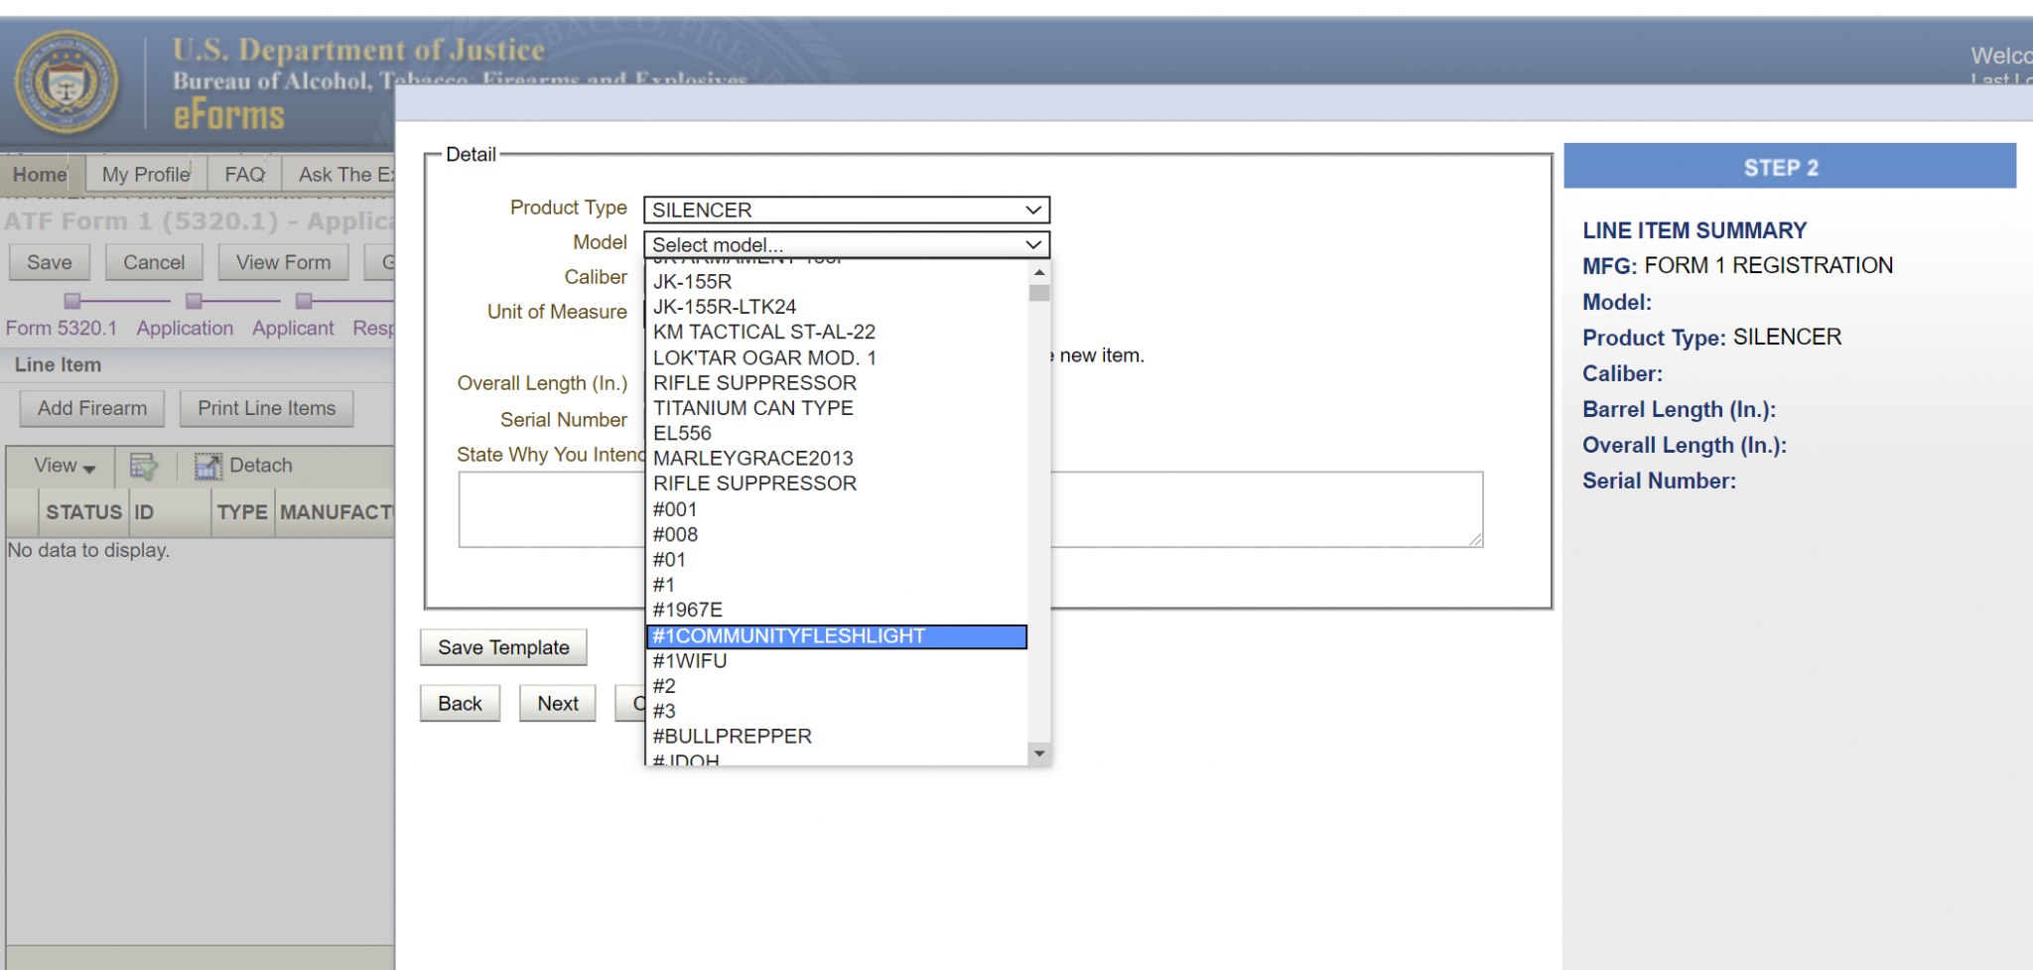This screenshot has height=970, width=2033.
Task: Choose #01 model entry
Action: pos(836,560)
